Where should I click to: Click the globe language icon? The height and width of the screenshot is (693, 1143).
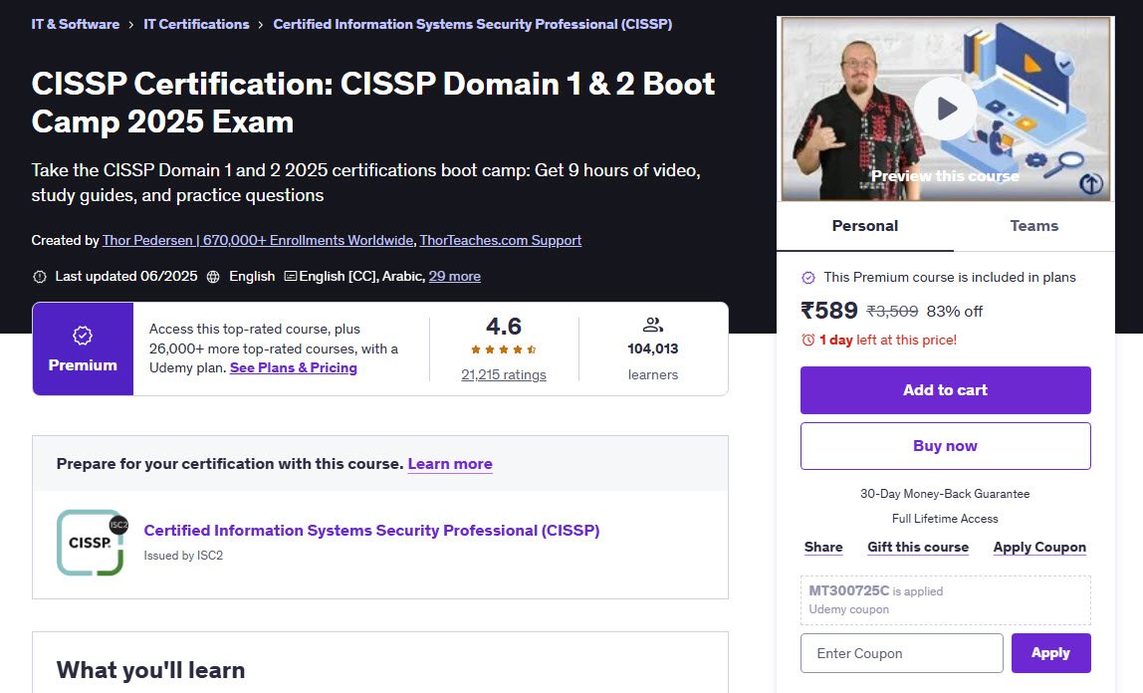(x=213, y=277)
